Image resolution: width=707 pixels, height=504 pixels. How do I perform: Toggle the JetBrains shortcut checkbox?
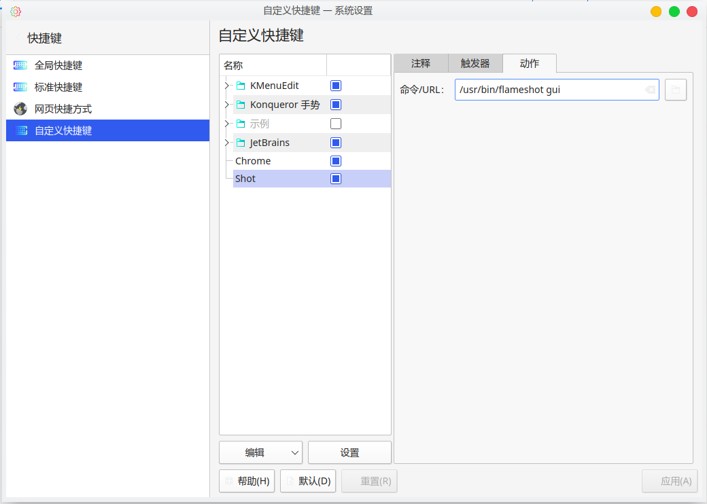[335, 143]
